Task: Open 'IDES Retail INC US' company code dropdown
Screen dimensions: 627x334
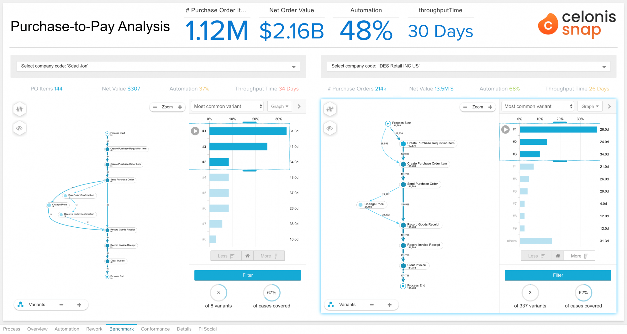Action: [x=468, y=66]
